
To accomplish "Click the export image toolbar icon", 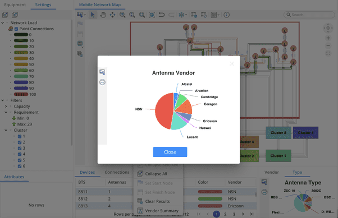I will [80, 15].
